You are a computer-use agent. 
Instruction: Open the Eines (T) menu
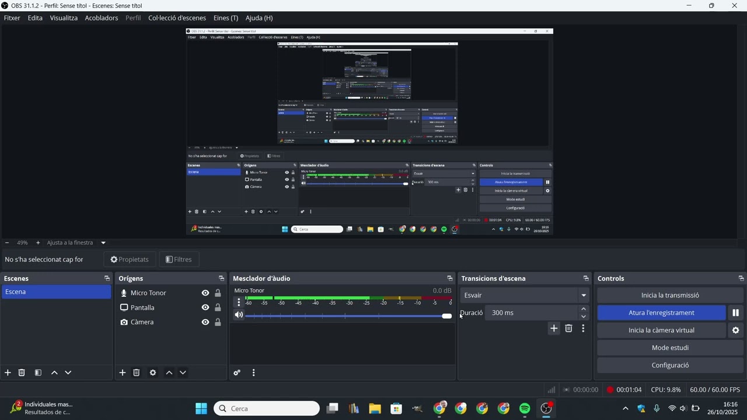(x=226, y=18)
